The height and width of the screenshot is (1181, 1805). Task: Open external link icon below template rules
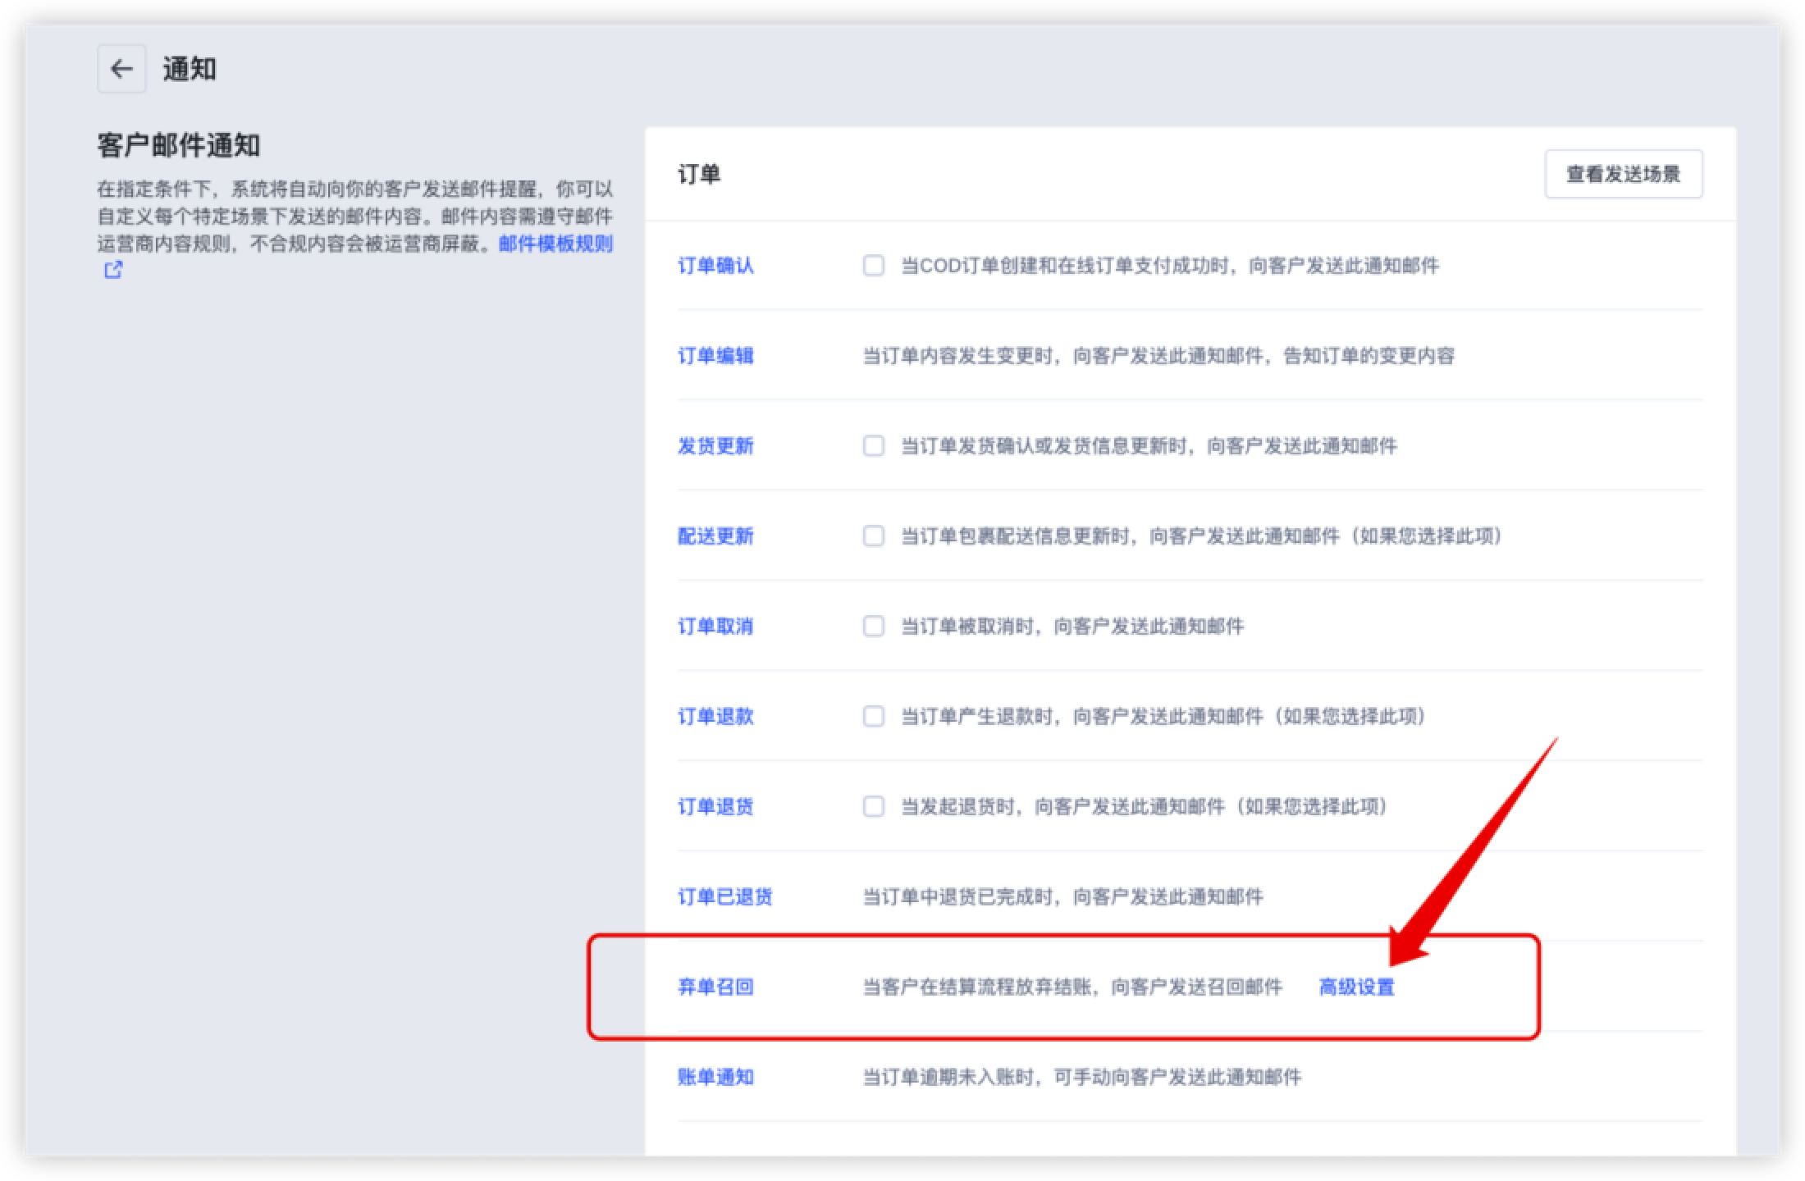pyautogui.click(x=113, y=270)
